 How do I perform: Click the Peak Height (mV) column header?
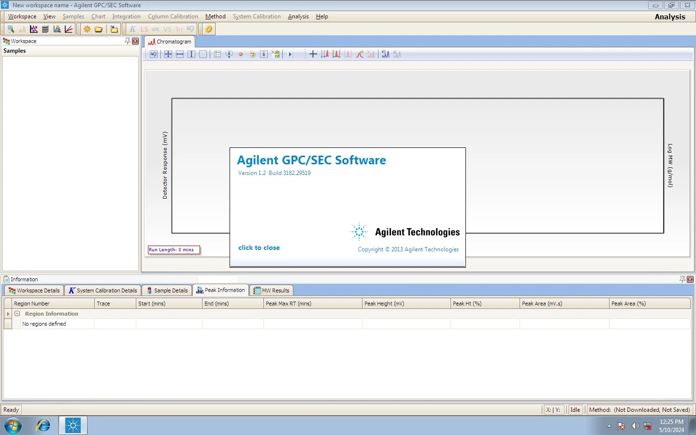click(406, 304)
